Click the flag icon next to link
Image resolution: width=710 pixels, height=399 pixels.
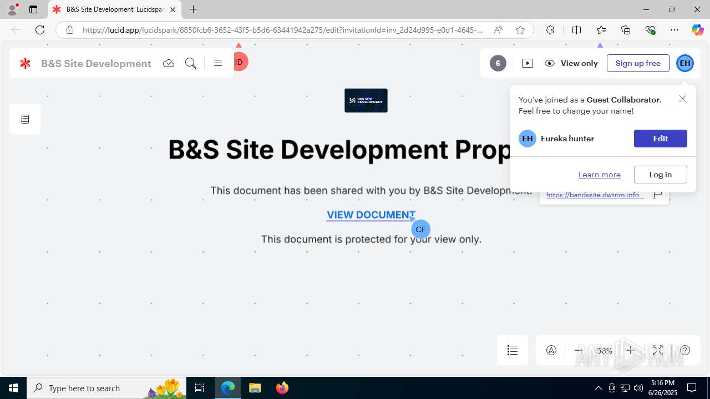pos(657,195)
